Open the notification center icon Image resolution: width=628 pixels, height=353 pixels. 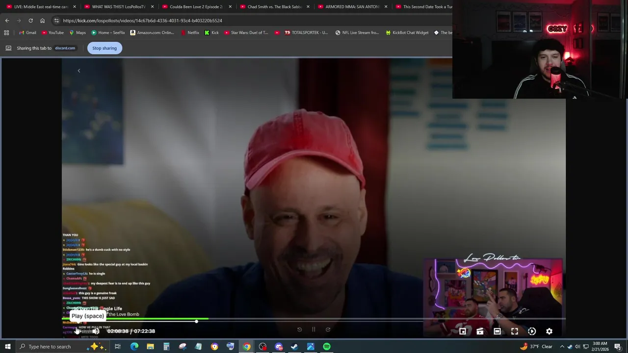[x=619, y=347]
